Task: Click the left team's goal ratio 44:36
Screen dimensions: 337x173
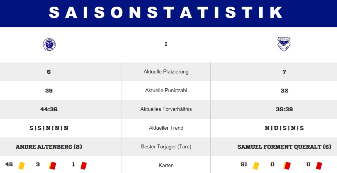Action: [x=49, y=109]
